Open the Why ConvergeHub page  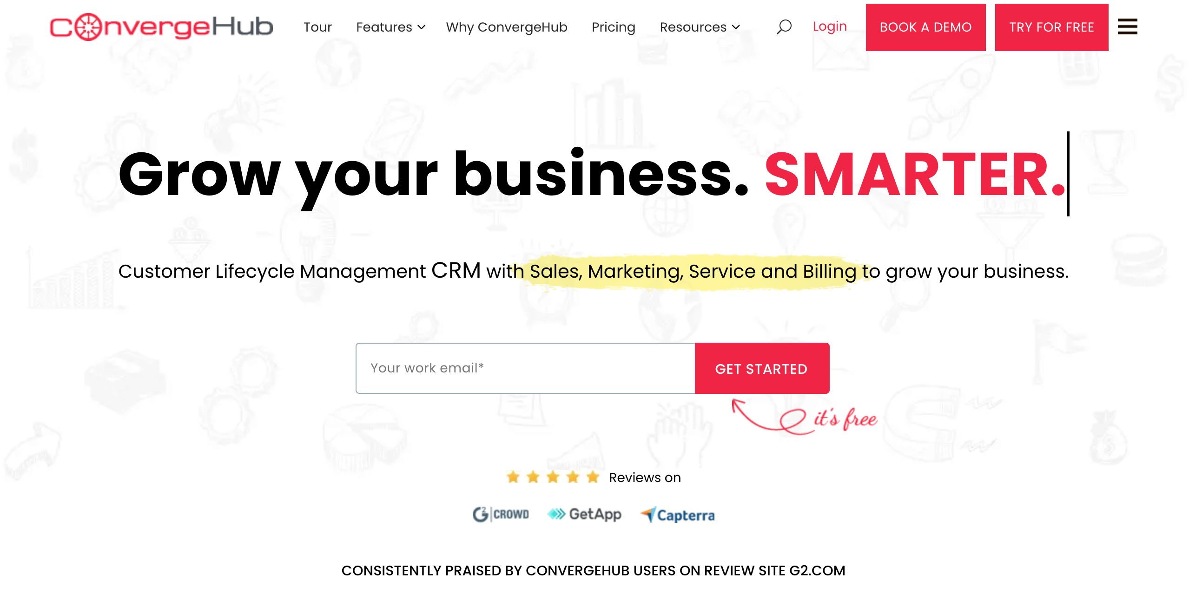pos(507,27)
